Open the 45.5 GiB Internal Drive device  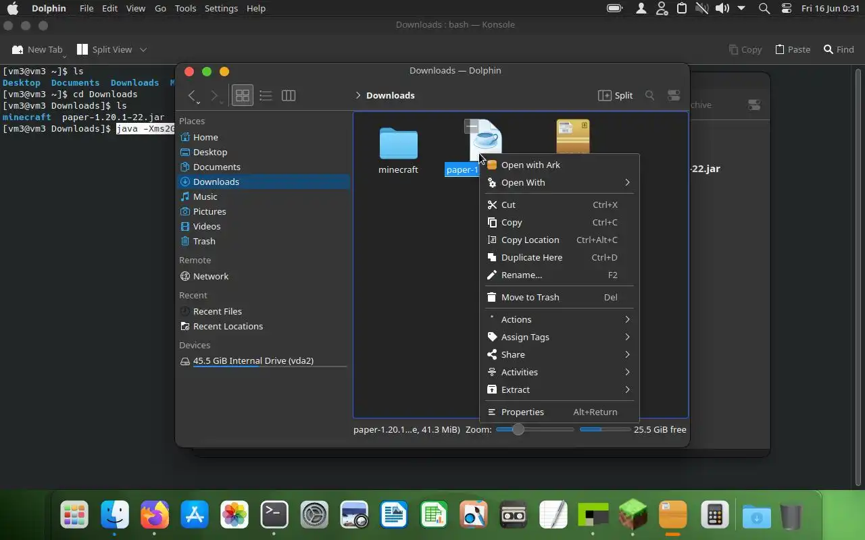pyautogui.click(x=264, y=361)
